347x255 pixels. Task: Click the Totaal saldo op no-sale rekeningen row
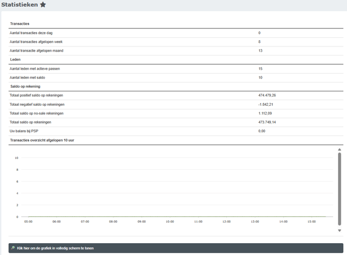pyautogui.click(x=36, y=113)
